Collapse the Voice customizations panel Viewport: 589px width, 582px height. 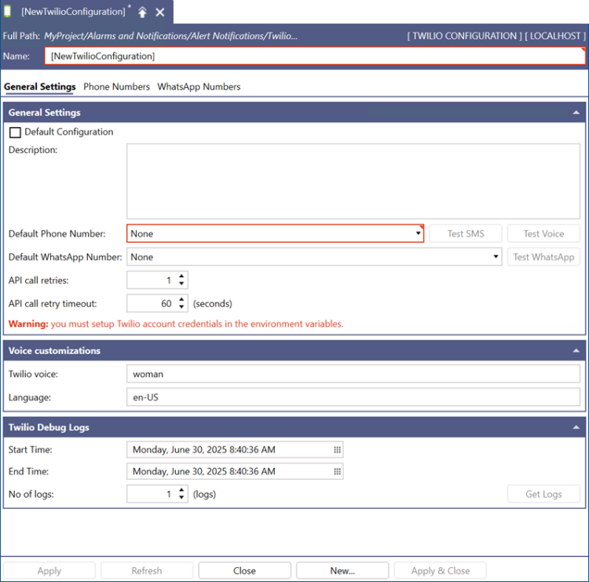click(x=576, y=351)
